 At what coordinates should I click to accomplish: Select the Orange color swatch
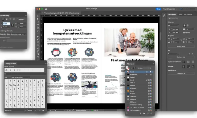pyautogui.click(x=139, y=91)
